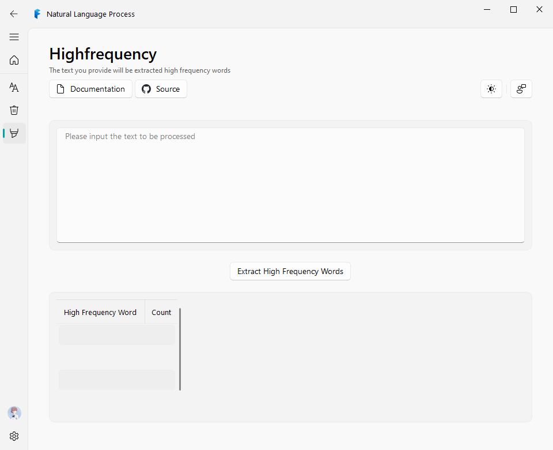Image resolution: width=553 pixels, height=450 pixels.
Task: Expand the navigation pane with the hamburger button
Action: pyautogui.click(x=14, y=36)
